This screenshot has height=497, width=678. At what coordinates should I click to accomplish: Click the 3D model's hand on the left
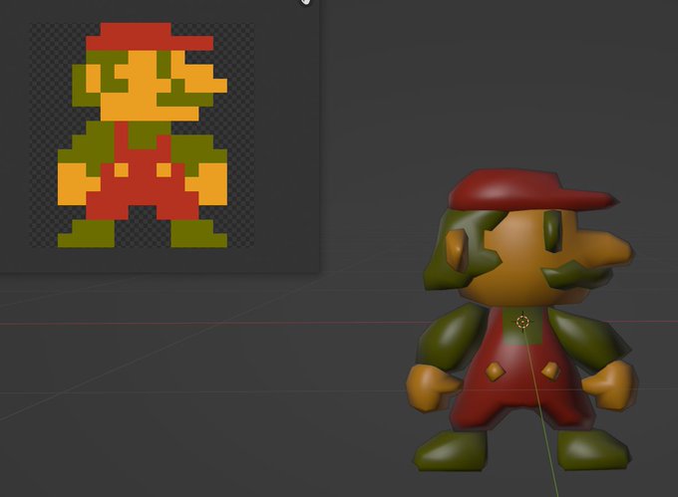pyautogui.click(x=430, y=383)
